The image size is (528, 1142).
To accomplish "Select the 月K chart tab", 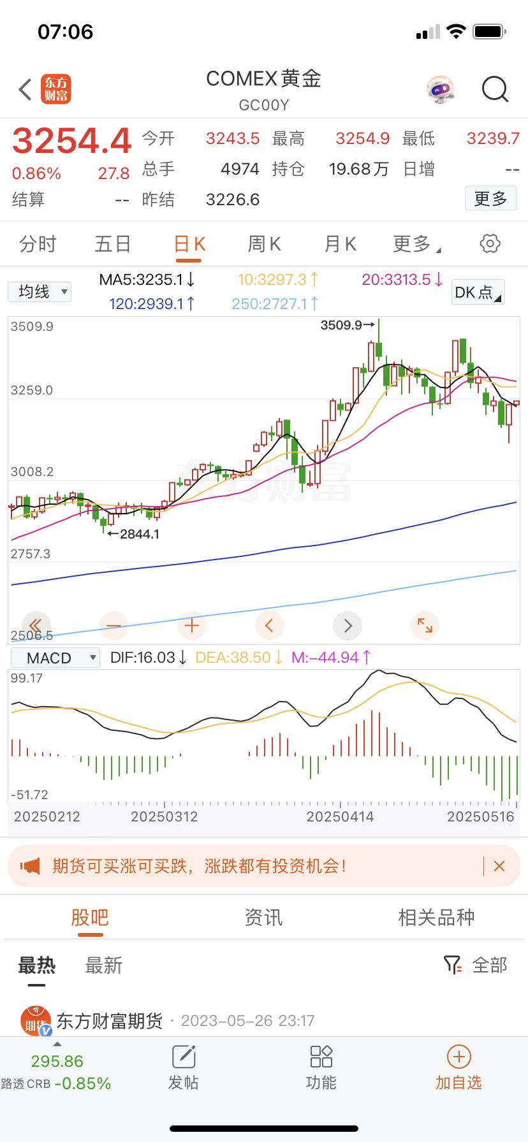I will coord(341,243).
